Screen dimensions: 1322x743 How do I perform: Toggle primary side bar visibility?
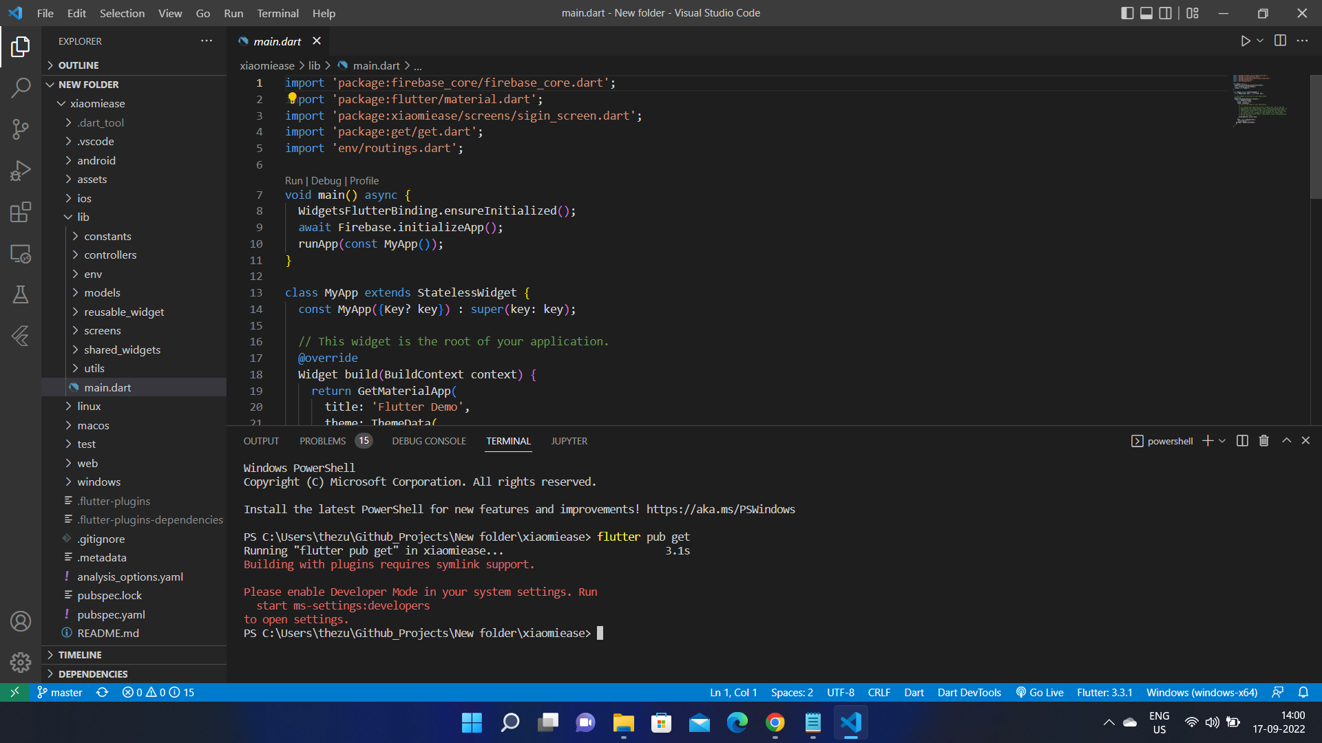click(1127, 13)
